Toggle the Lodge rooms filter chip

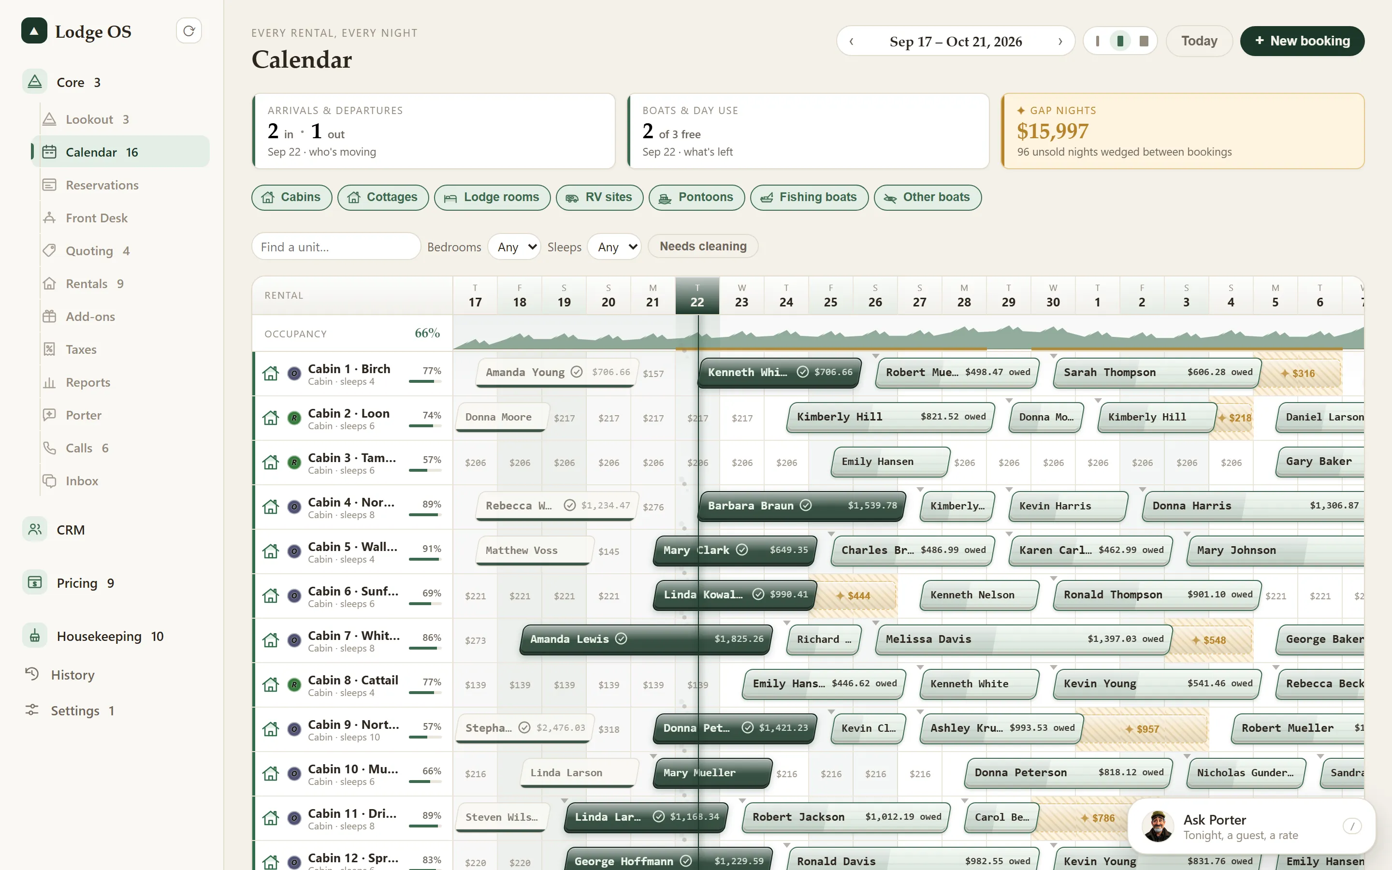pos(492,197)
